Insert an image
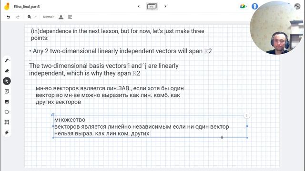Image resolution: width=305 pixels, height=171 pixels. [x=7, y=102]
